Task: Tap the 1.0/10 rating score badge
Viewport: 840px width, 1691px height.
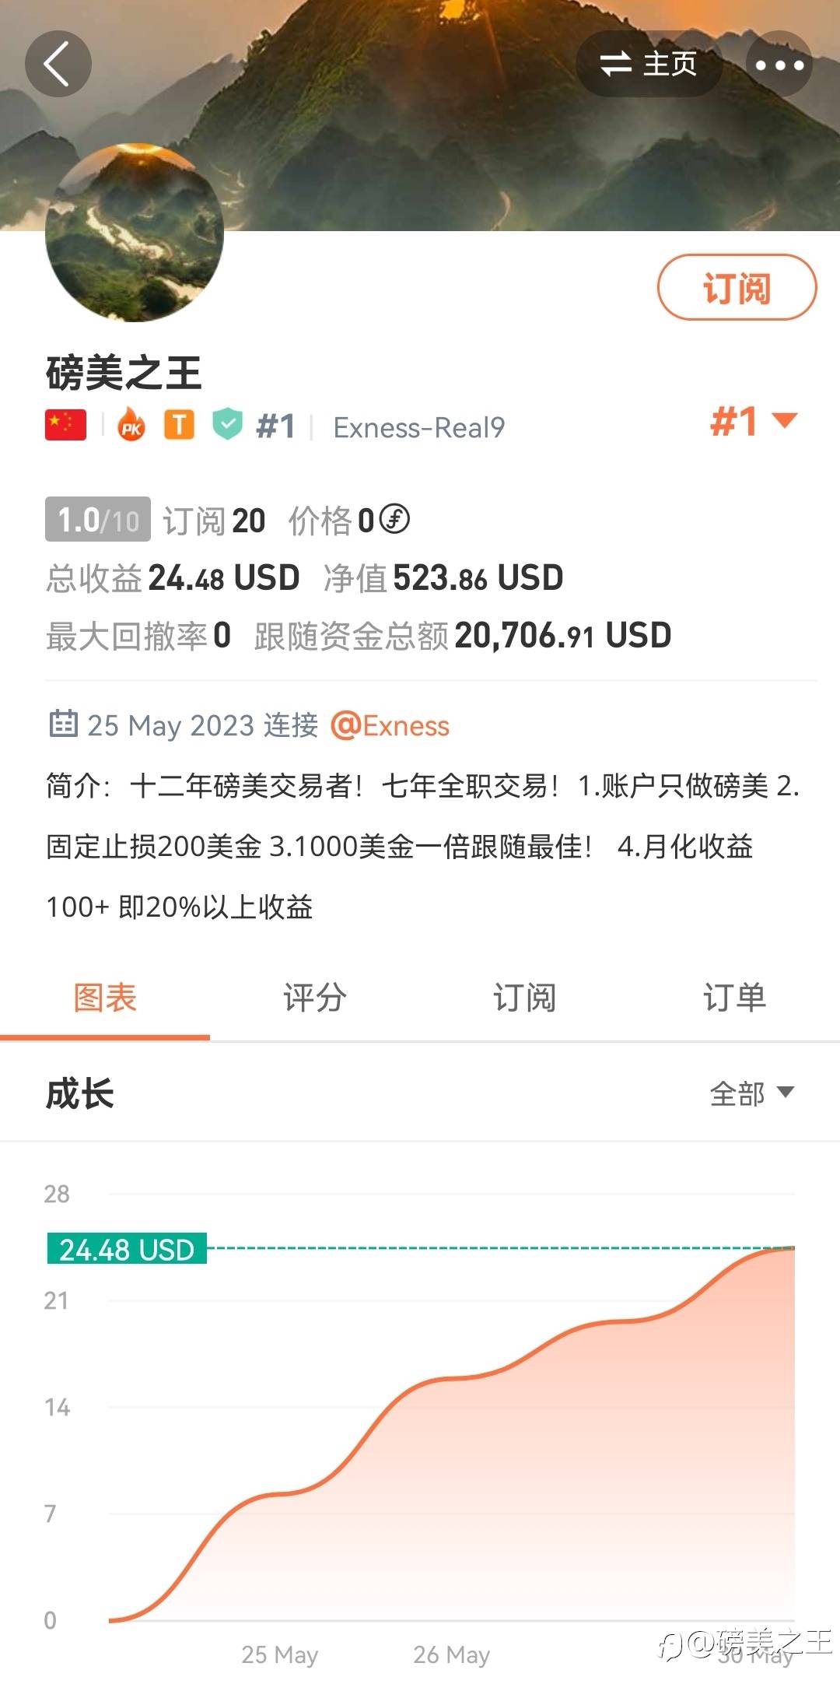Action: coord(98,519)
